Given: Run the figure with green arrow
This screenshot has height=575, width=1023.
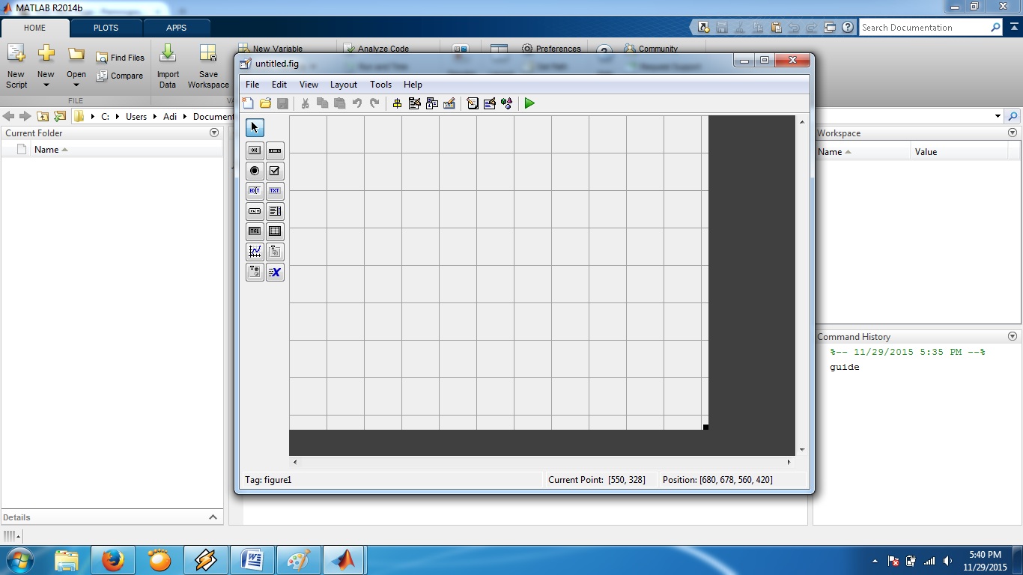Looking at the screenshot, I should (x=529, y=103).
